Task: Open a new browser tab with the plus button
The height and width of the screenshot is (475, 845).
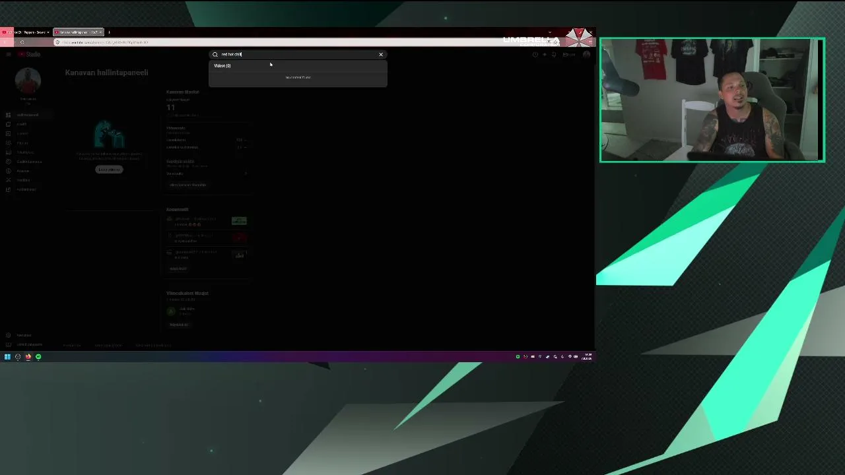Action: [x=109, y=32]
